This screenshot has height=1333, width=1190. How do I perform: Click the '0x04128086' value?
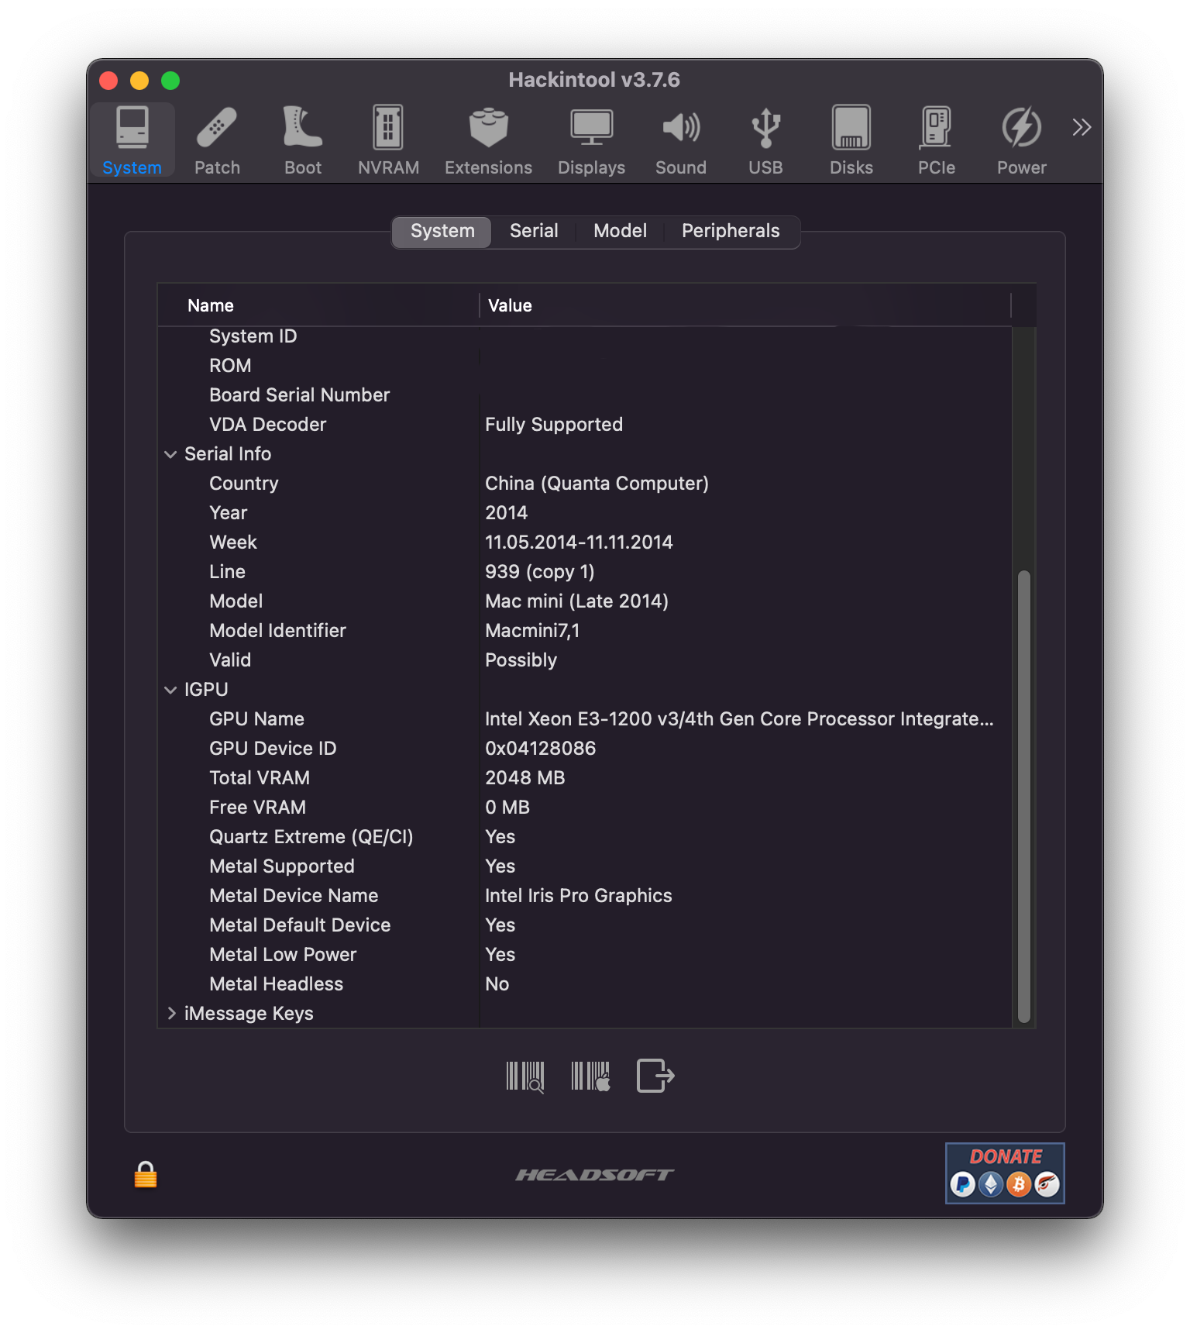pos(540,749)
